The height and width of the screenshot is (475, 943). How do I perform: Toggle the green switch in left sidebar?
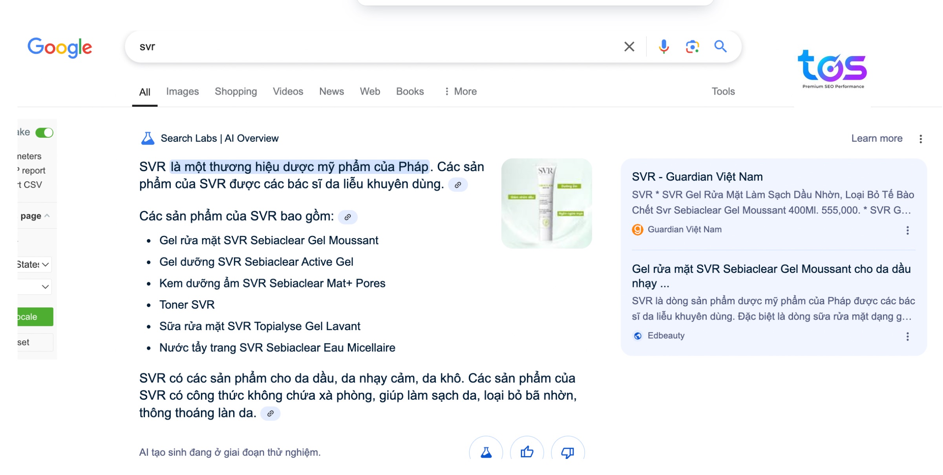point(44,133)
